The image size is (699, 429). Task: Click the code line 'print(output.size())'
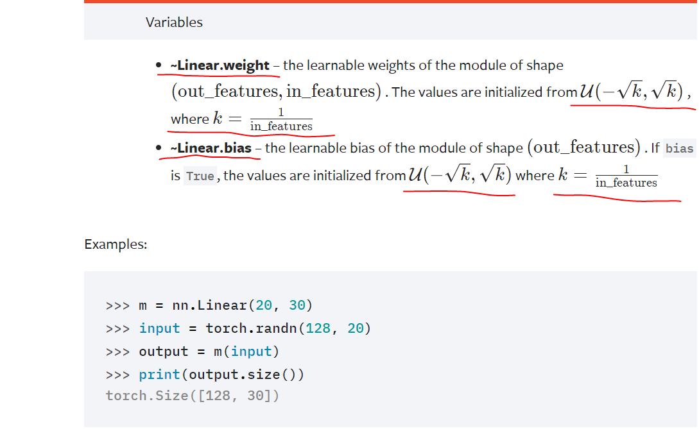coord(205,374)
